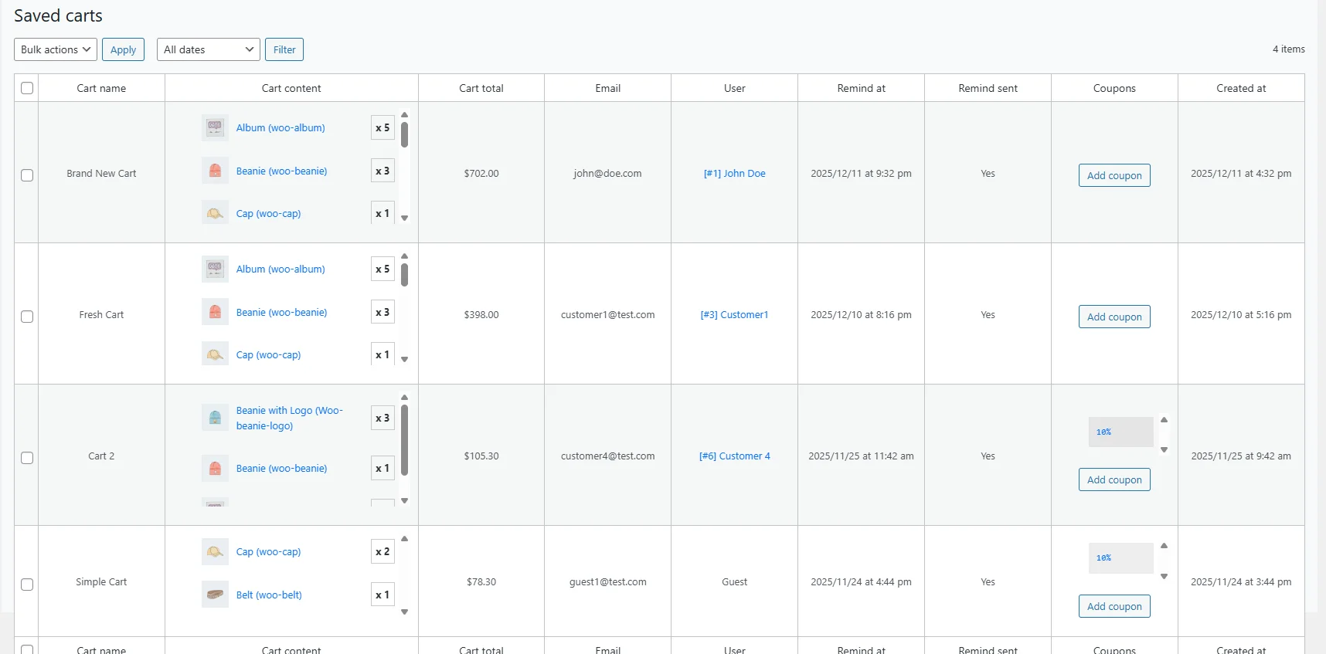
Task: Open the Album (woo-album) link in Fresh Cart
Action: [x=280, y=269]
